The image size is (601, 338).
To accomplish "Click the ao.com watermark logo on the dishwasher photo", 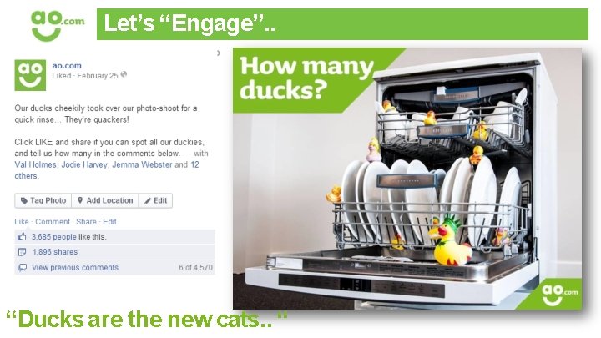I will (x=559, y=295).
